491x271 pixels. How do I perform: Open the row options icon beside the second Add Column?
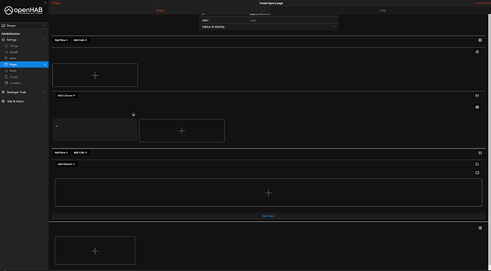[477, 164]
